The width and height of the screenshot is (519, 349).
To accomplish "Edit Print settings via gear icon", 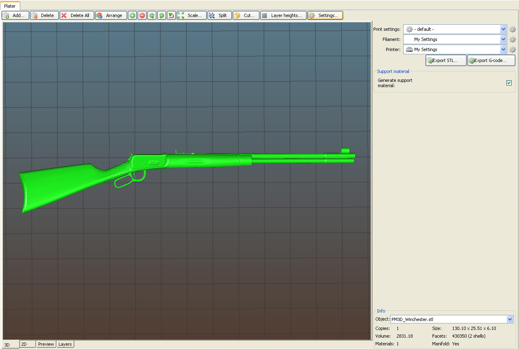I will pos(513,29).
